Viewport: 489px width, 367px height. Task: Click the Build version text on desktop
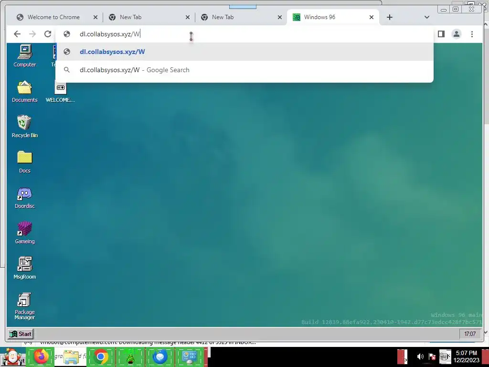pyautogui.click(x=392, y=322)
